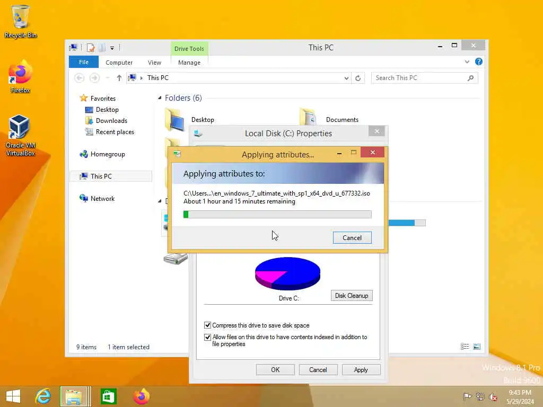Open the Desktop folder icon in Folders
This screenshot has height=407, width=543.
[x=174, y=119]
